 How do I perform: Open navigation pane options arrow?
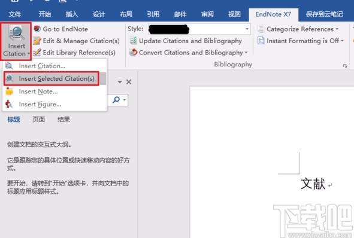pos(120,82)
